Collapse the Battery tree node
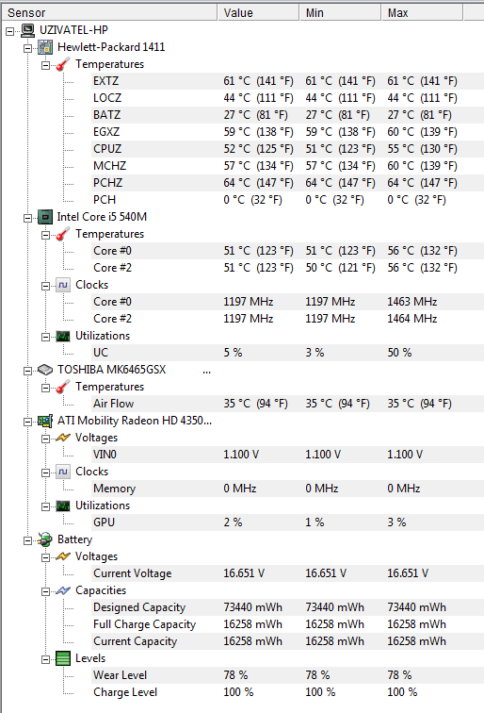 27,540
